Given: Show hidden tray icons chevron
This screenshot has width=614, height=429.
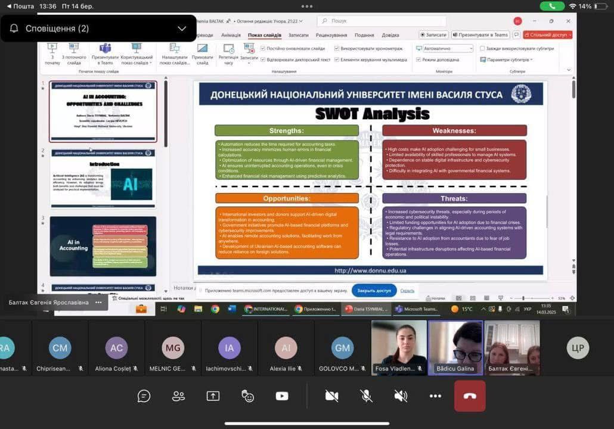Looking at the screenshot, I should (x=483, y=309).
